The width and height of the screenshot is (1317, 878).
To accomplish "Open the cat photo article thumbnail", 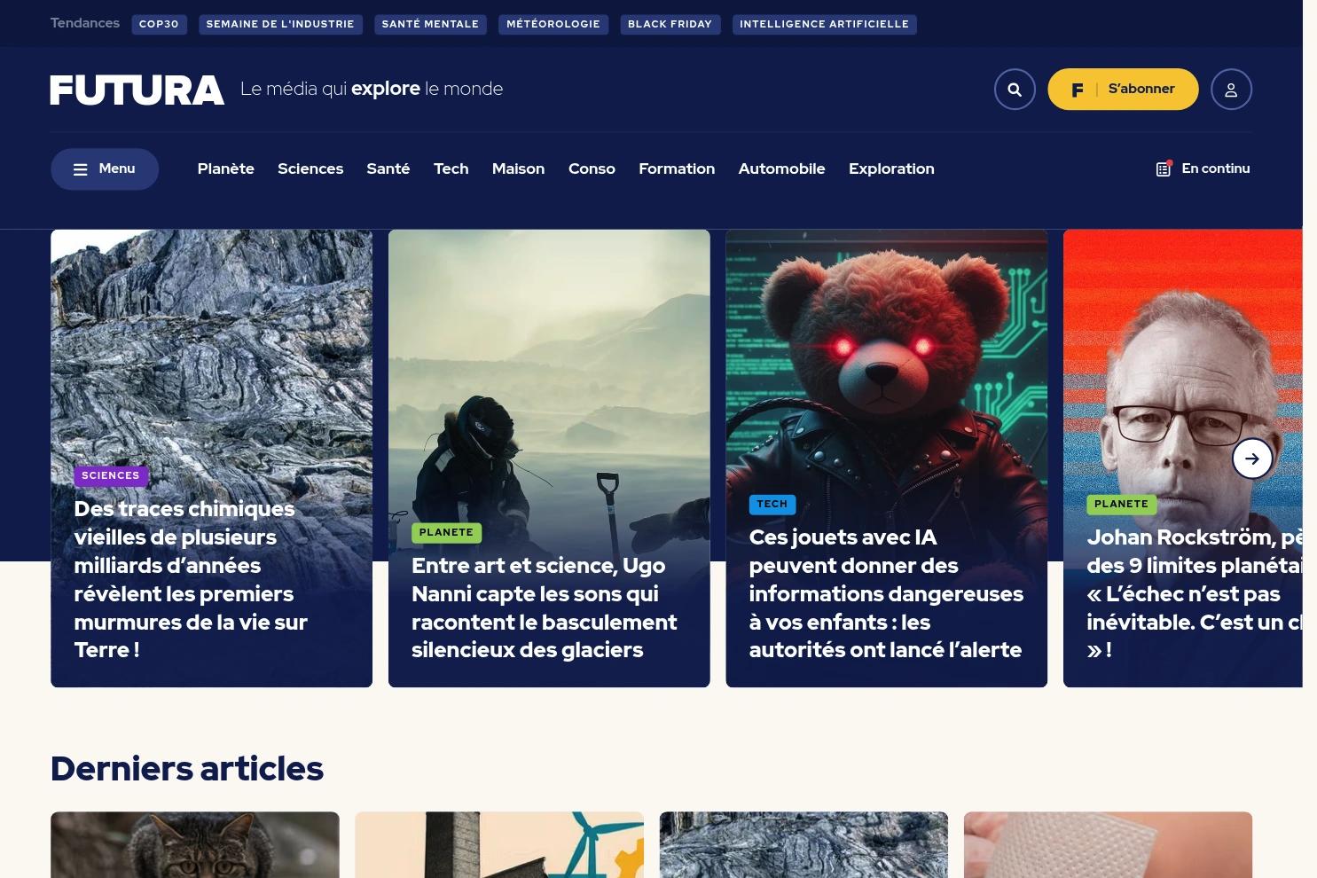I will [195, 844].
